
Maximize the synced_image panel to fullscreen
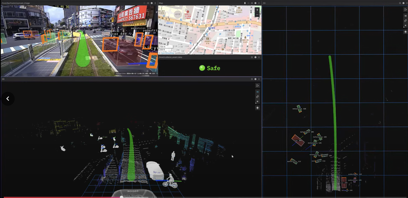click(x=148, y=3)
